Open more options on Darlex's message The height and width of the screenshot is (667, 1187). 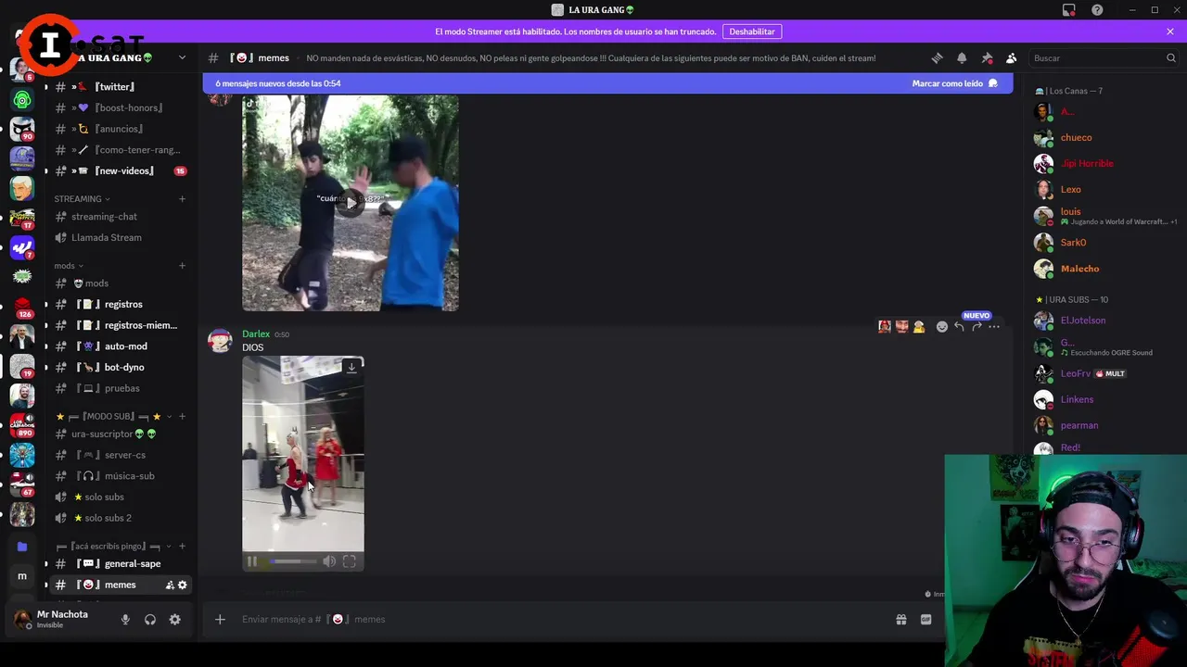click(994, 326)
